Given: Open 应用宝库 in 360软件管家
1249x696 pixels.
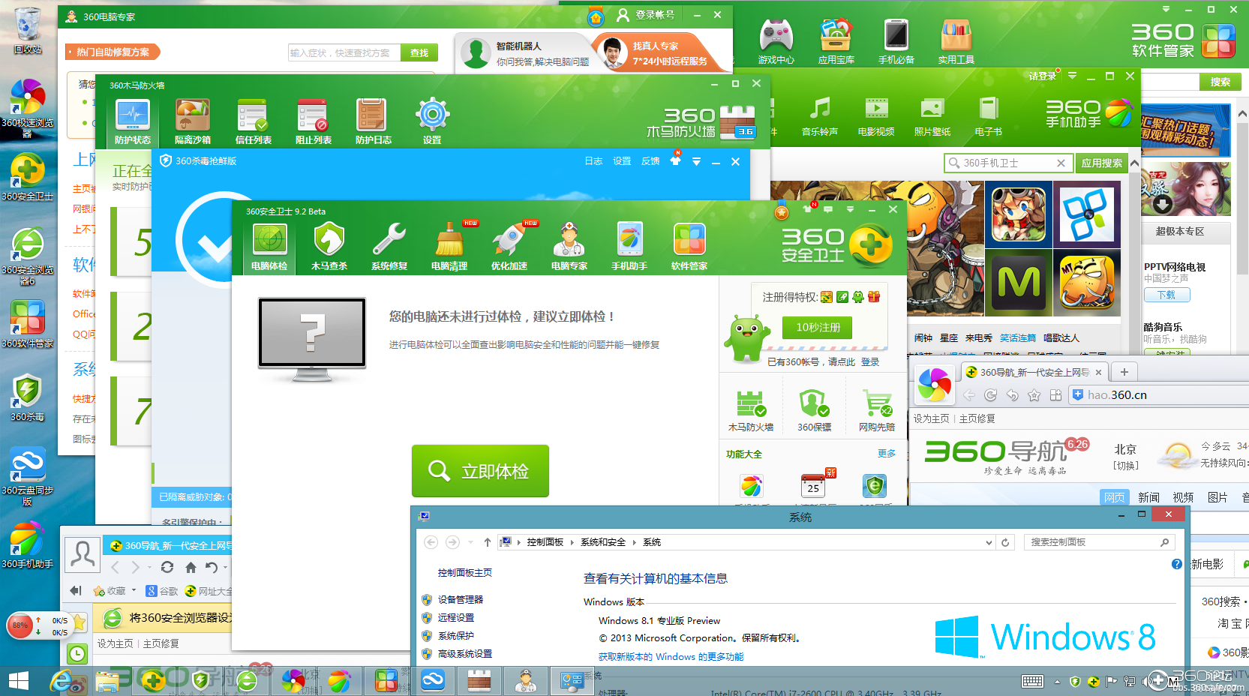Looking at the screenshot, I should pyautogui.click(x=836, y=41).
